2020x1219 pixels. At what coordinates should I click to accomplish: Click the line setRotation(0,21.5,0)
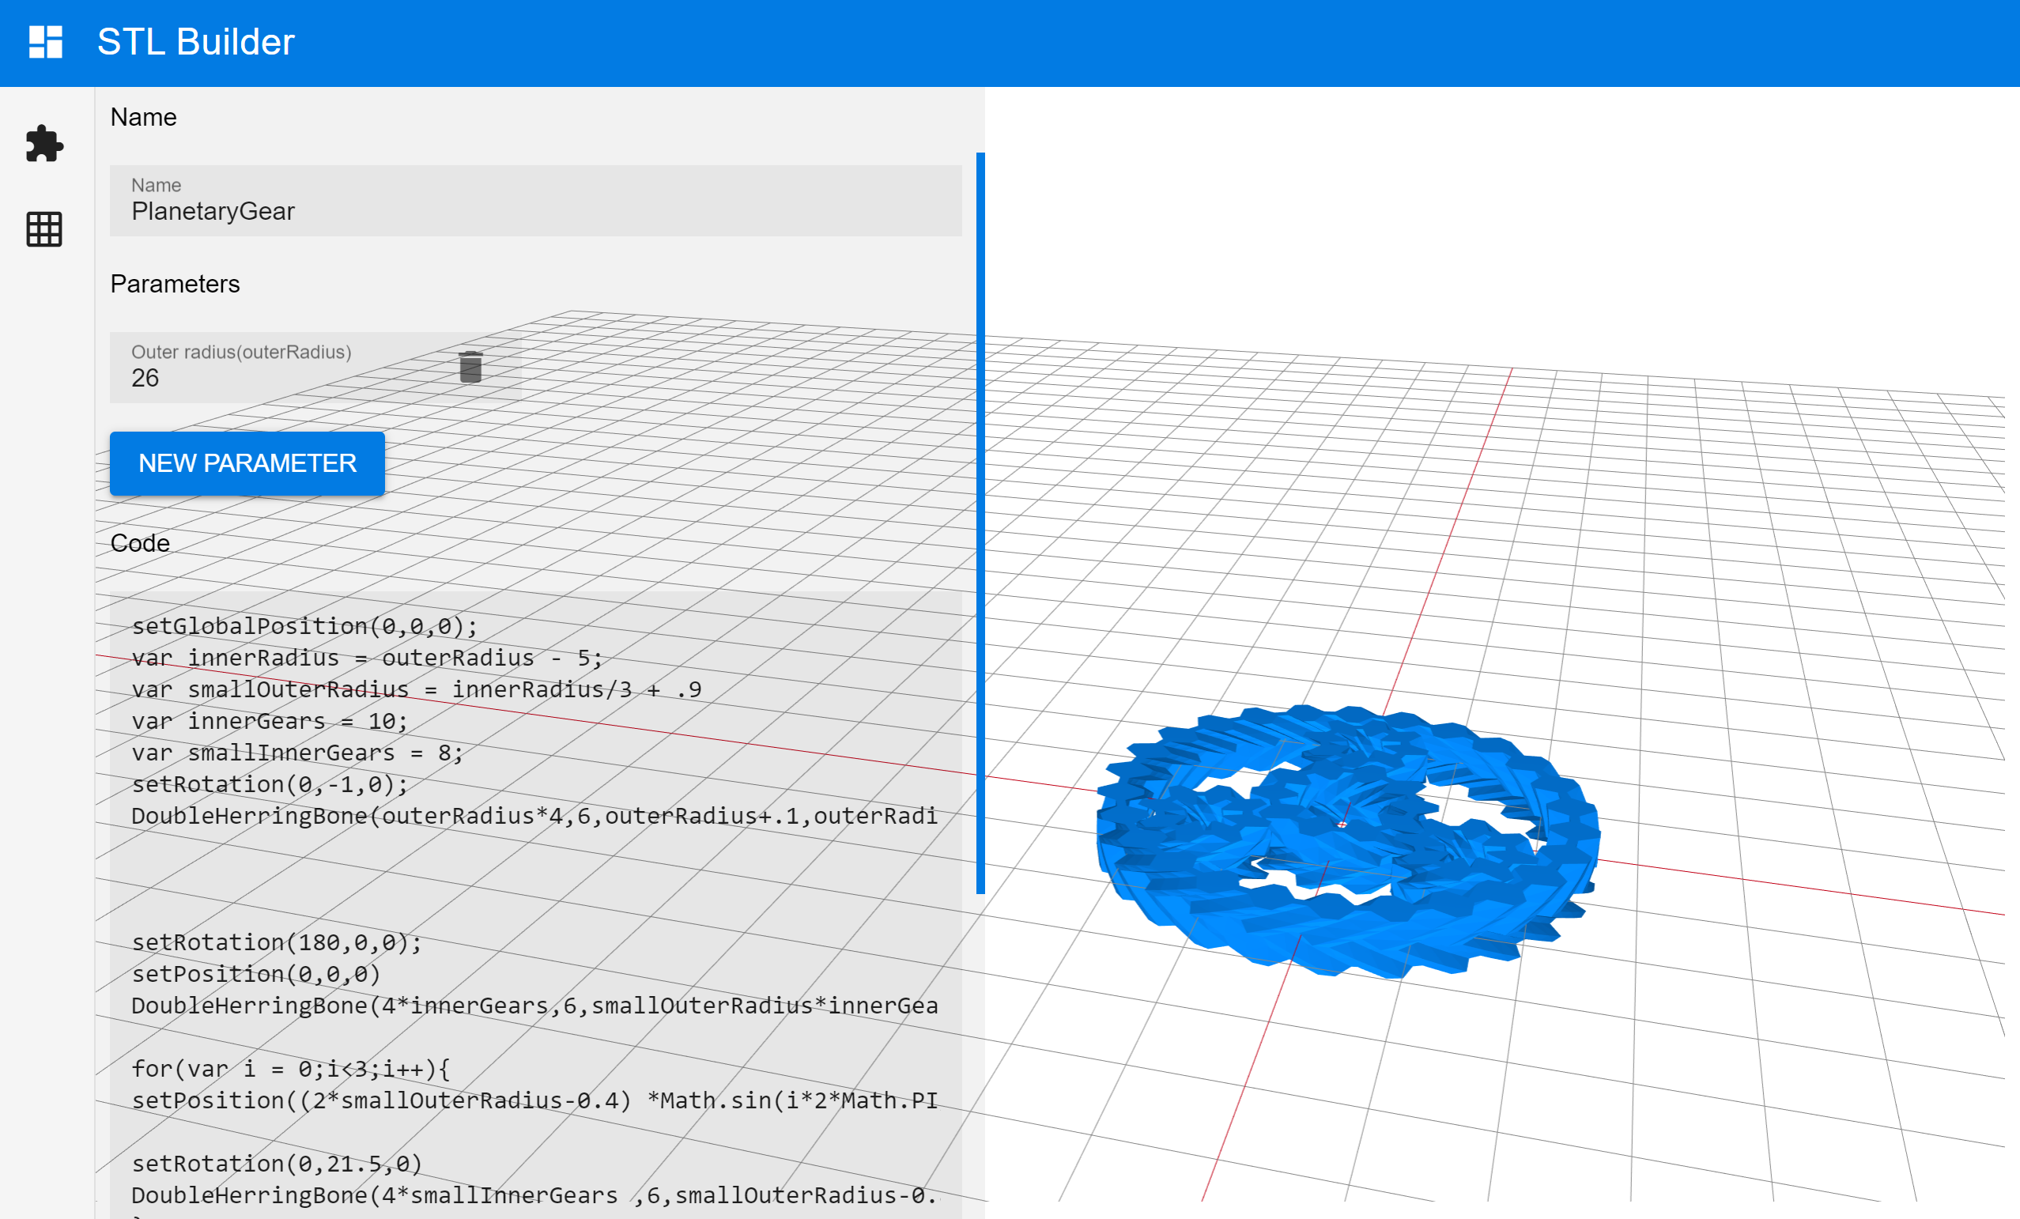pos(276,1164)
